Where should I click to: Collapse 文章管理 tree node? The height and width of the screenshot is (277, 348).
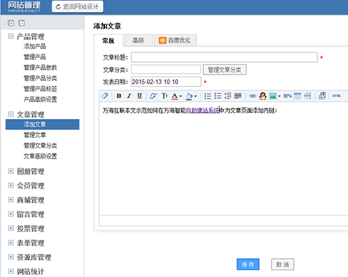10,114
